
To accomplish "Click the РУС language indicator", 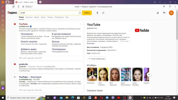I will click(162, 97).
